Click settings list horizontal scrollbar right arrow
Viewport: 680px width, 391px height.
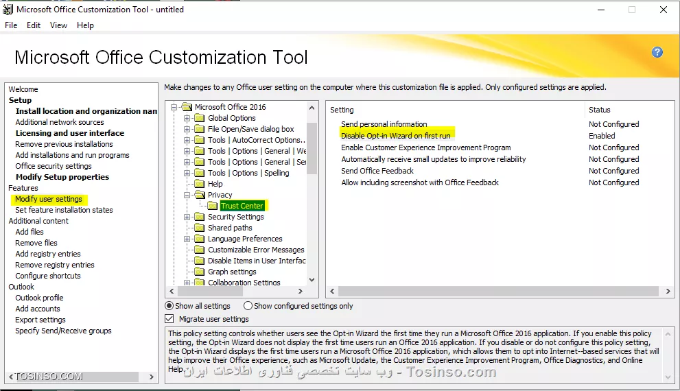668,292
